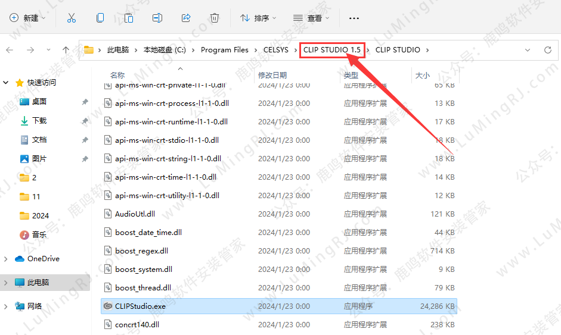Screen dimensions: 561x335
Task: Click the Paste clipboard icon
Action: (129, 18)
